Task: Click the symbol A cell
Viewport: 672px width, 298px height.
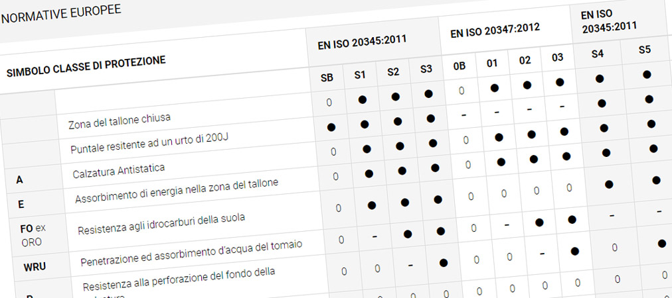Action: [20, 180]
